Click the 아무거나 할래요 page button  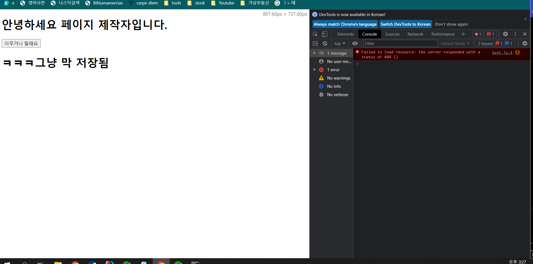click(21, 43)
